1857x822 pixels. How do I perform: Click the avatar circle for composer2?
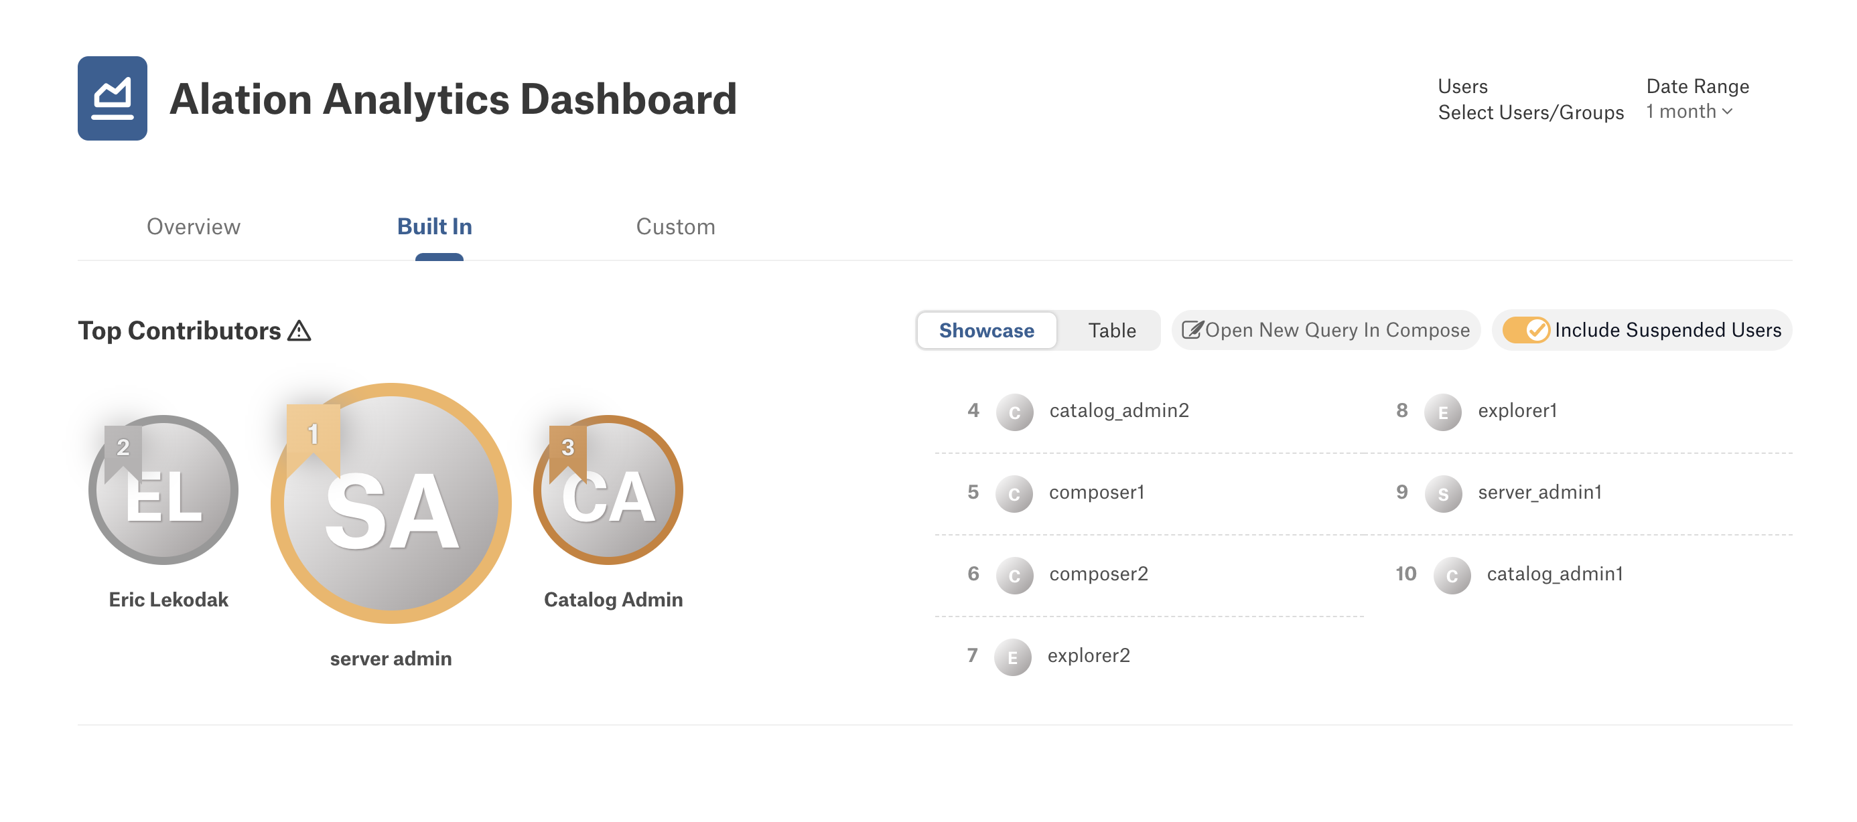click(x=1014, y=576)
